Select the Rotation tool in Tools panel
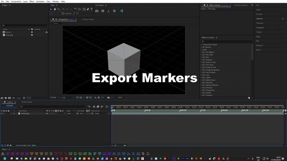This screenshot has width=287, height=161. [76, 9]
